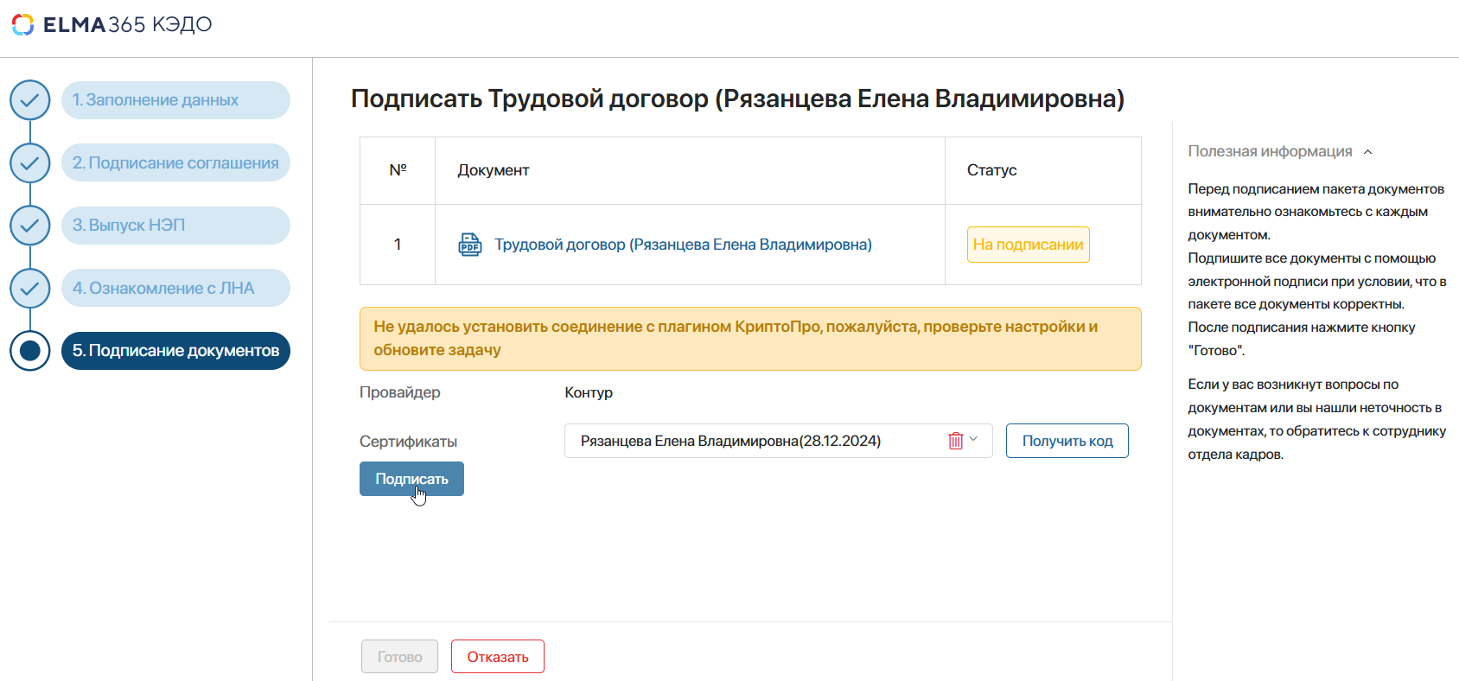Delete certificate with red trash icon
Viewport: 1459px width, 681px height.
[x=955, y=441]
